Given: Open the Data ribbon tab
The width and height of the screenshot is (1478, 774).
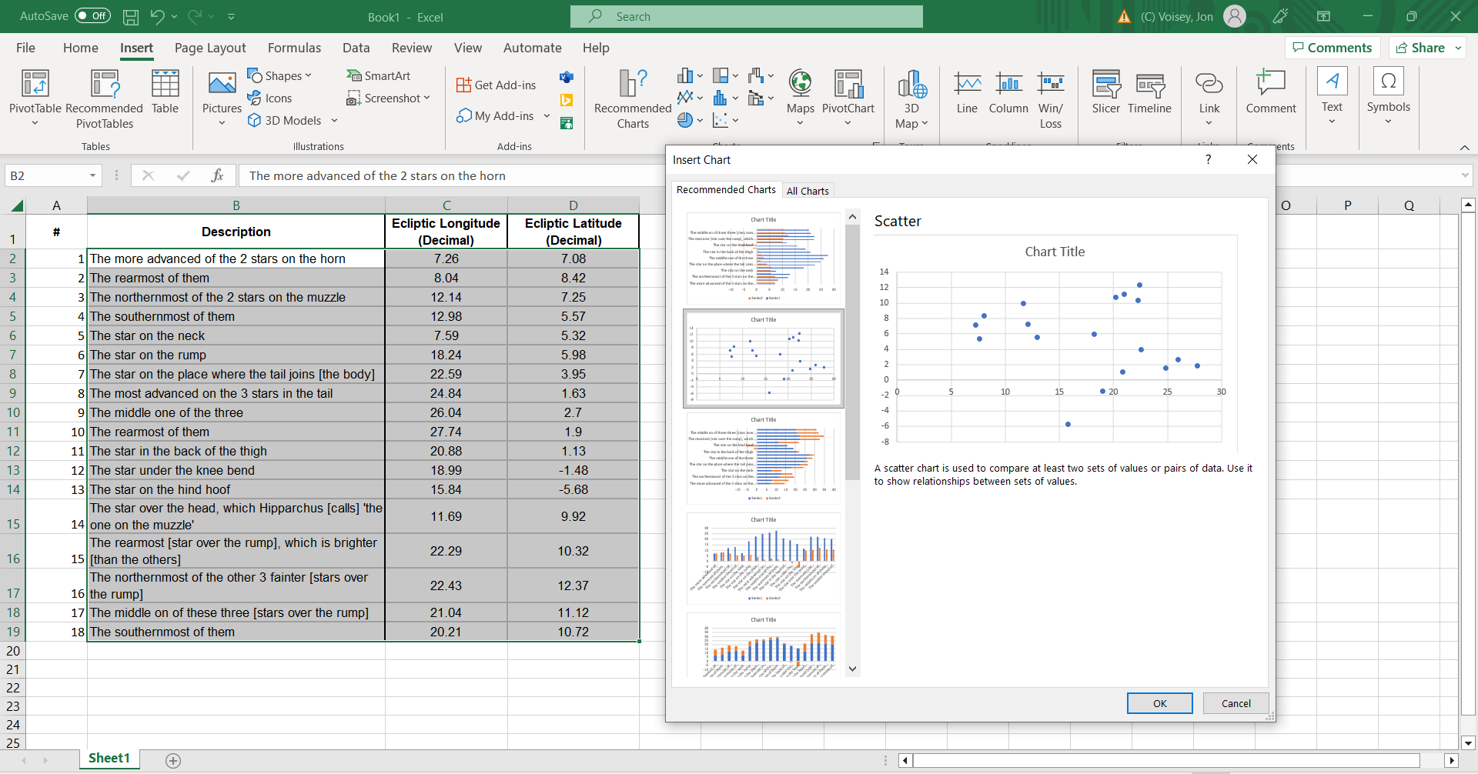Looking at the screenshot, I should pos(356,48).
